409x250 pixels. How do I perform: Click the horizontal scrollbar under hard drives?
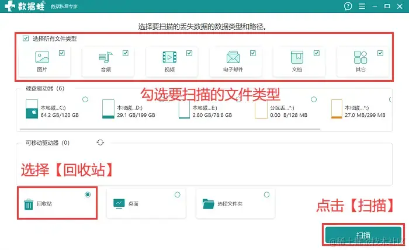click(x=170, y=129)
